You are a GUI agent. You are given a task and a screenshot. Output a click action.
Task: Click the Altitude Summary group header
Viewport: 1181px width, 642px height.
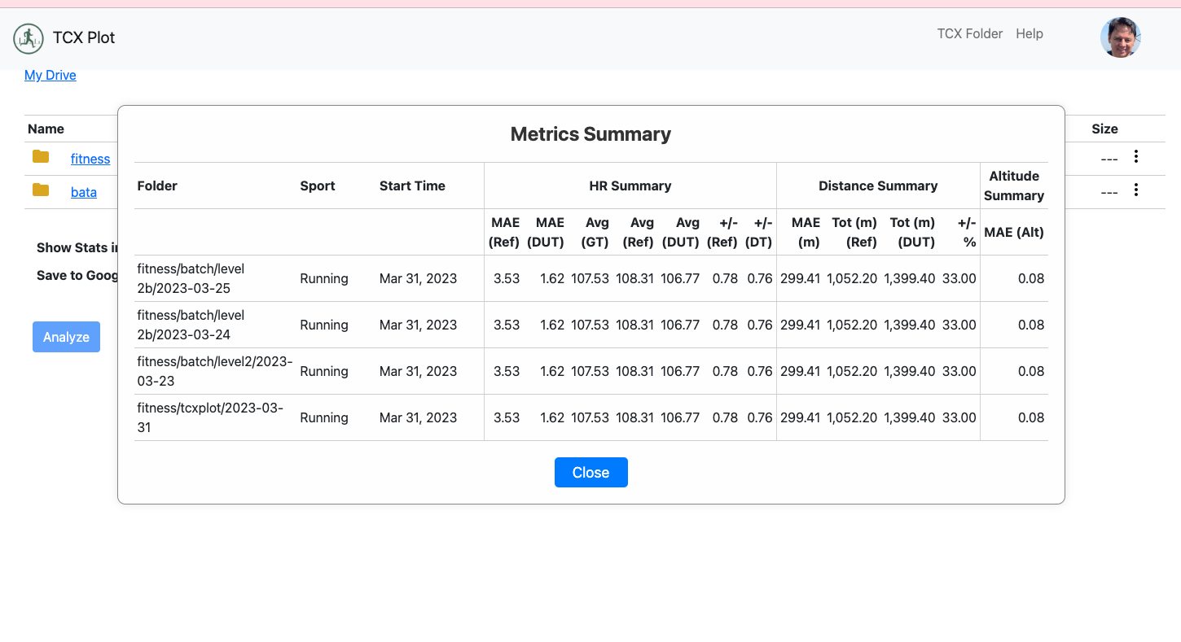1014,186
